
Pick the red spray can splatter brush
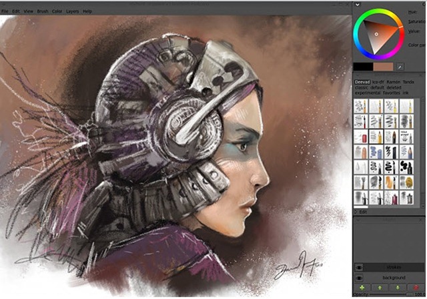392,198
